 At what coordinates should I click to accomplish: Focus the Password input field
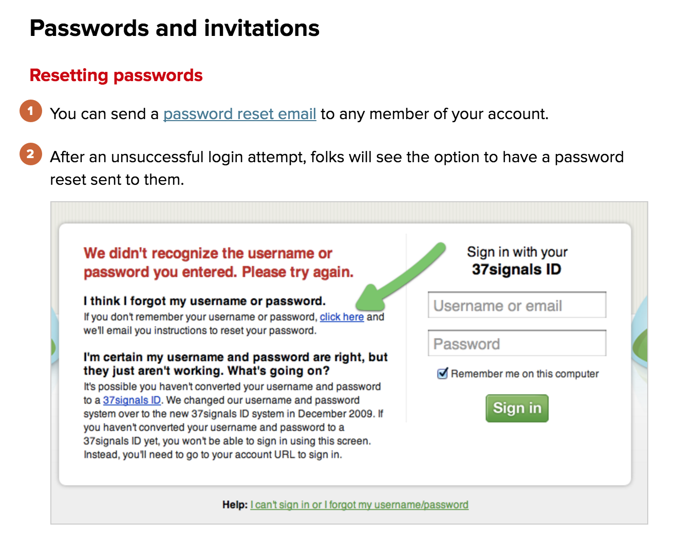(517, 343)
